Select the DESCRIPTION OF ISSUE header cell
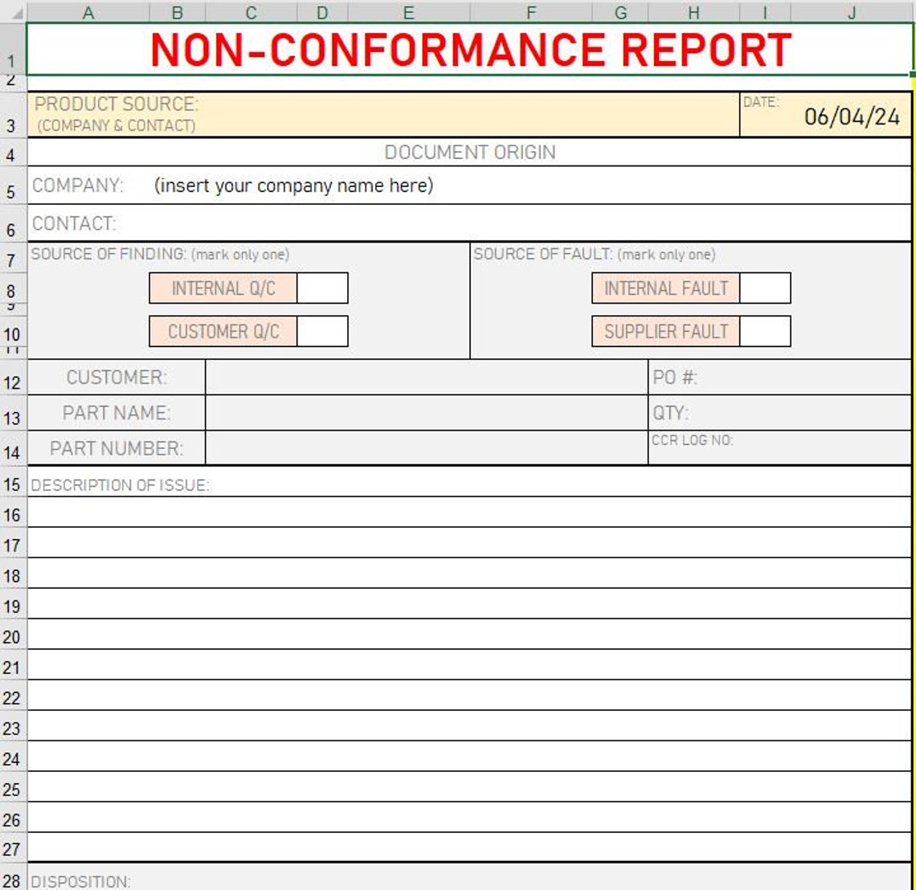Viewport: 916px width, 890px height. point(121,485)
